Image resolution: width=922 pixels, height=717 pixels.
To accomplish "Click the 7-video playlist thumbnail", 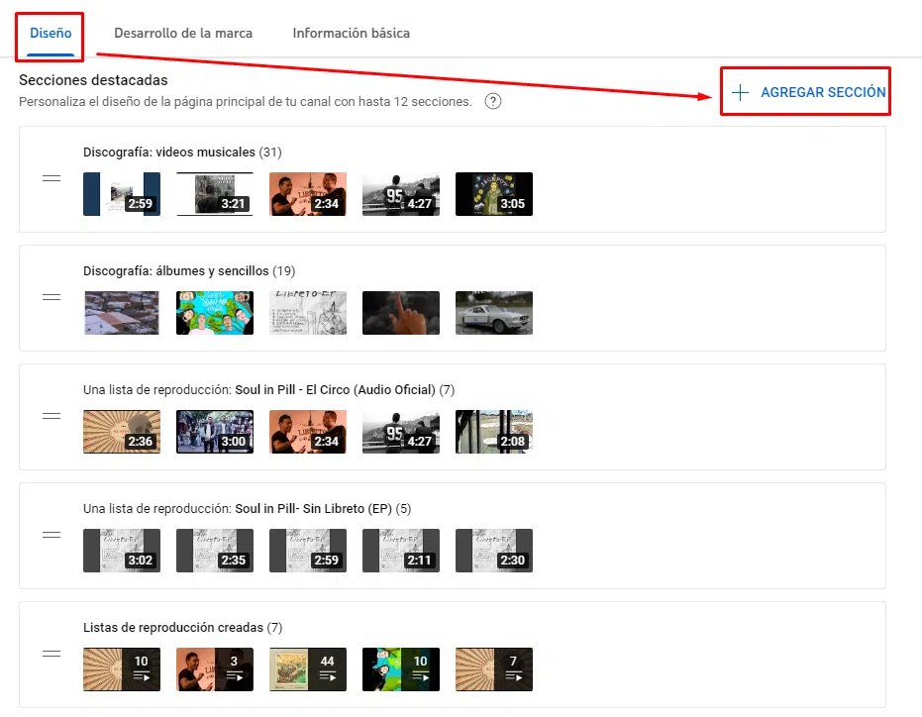I will [493, 668].
